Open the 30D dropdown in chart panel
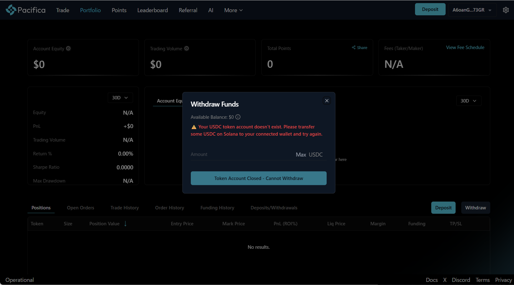Viewport: 514px width, 285px height. tap(468, 101)
